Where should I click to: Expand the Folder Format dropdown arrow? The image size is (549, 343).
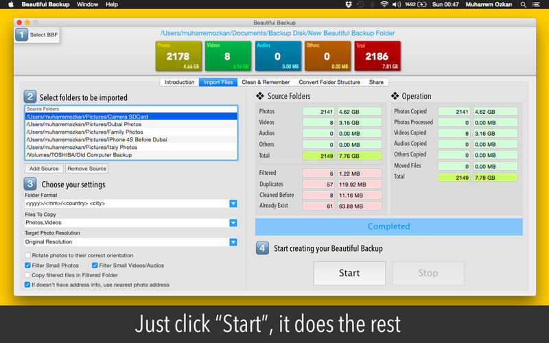pos(233,203)
